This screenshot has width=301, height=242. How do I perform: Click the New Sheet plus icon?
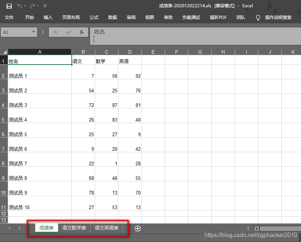[138, 228]
